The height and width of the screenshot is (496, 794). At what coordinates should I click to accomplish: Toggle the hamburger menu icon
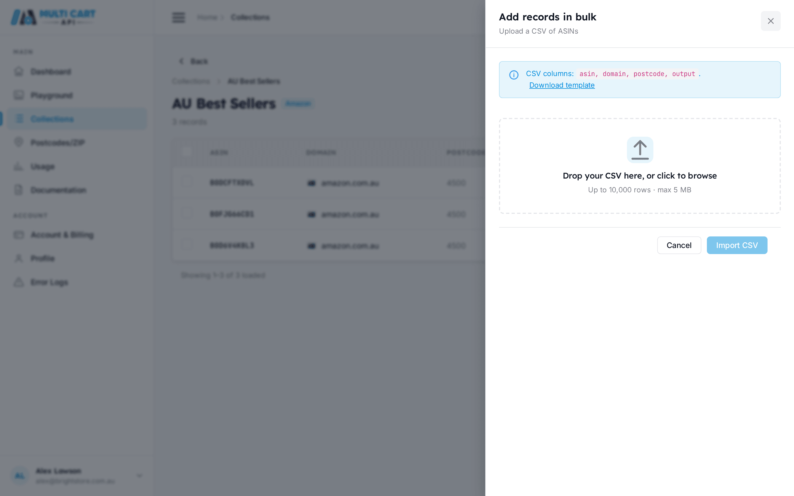coord(178,17)
